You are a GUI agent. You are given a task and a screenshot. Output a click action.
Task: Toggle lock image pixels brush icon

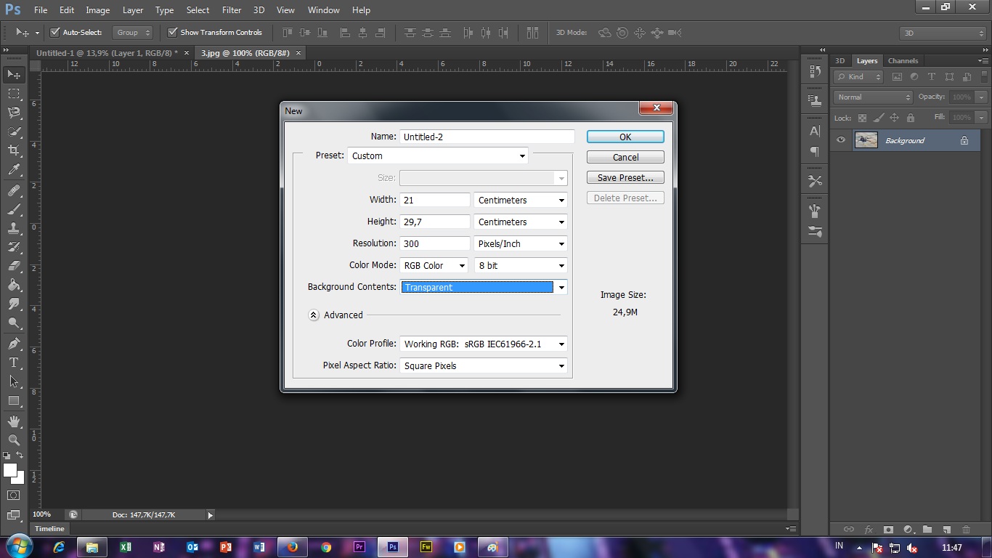click(x=879, y=118)
